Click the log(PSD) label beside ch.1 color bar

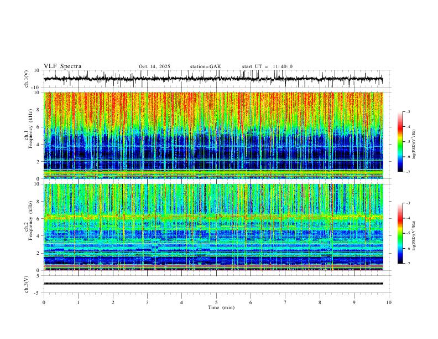tap(414, 144)
